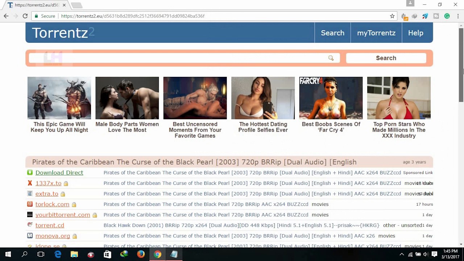The width and height of the screenshot is (464, 261).
Task: Open the Download Direct link
Action: pyautogui.click(x=59, y=173)
